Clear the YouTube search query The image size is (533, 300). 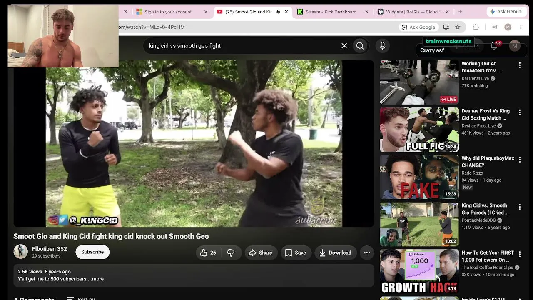(x=344, y=46)
